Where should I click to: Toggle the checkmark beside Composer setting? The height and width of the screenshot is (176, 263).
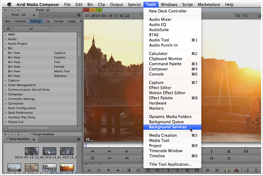[5, 94]
